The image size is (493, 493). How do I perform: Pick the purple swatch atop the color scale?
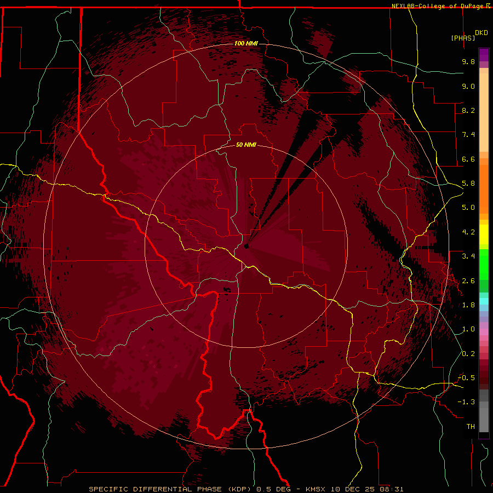coord(484,55)
